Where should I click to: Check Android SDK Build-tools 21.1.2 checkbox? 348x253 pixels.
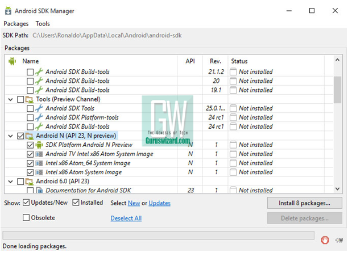coord(30,72)
